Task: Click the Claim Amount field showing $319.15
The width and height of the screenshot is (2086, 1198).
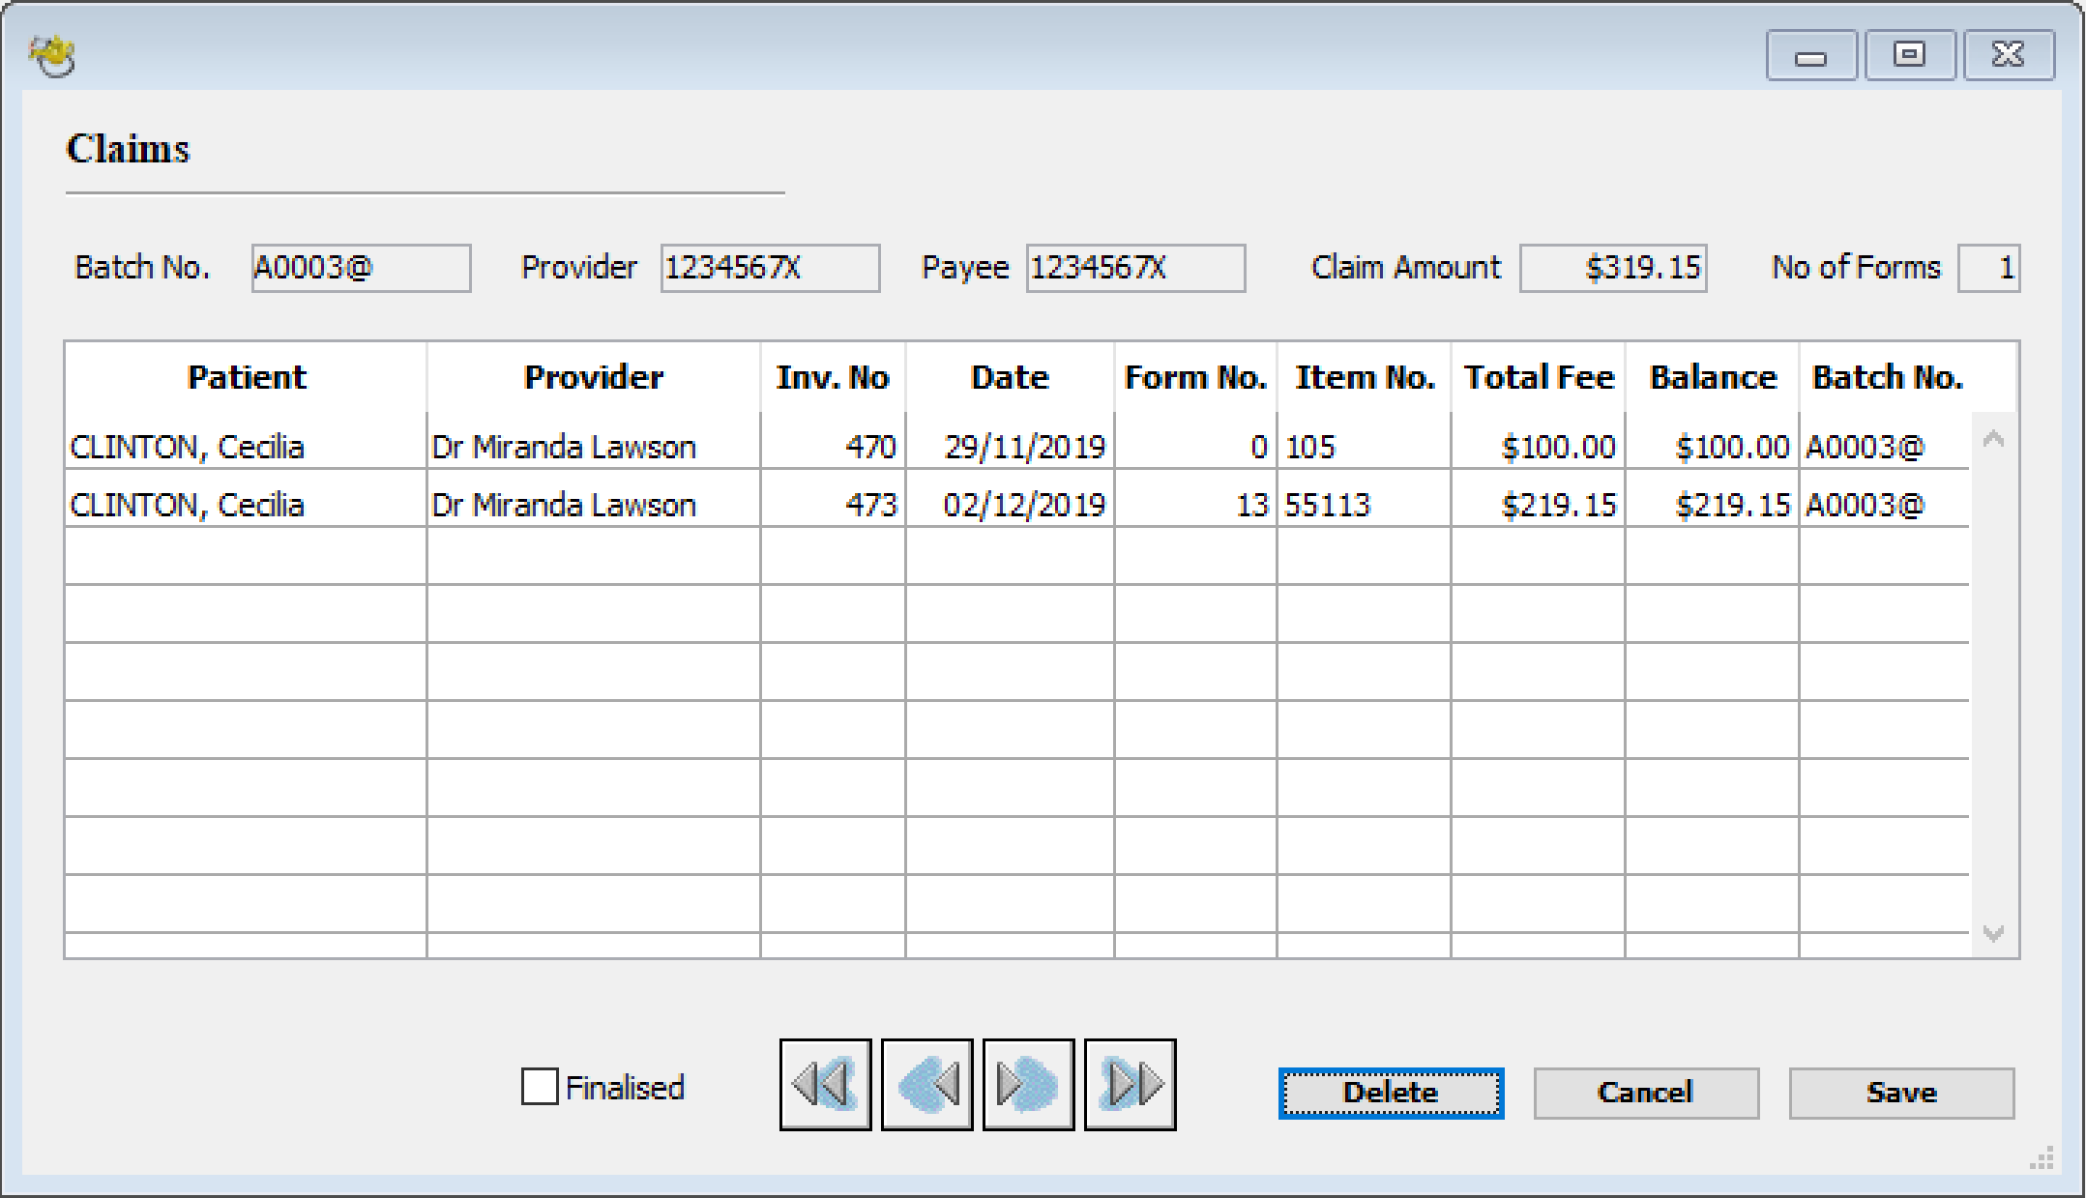Action: (1612, 268)
